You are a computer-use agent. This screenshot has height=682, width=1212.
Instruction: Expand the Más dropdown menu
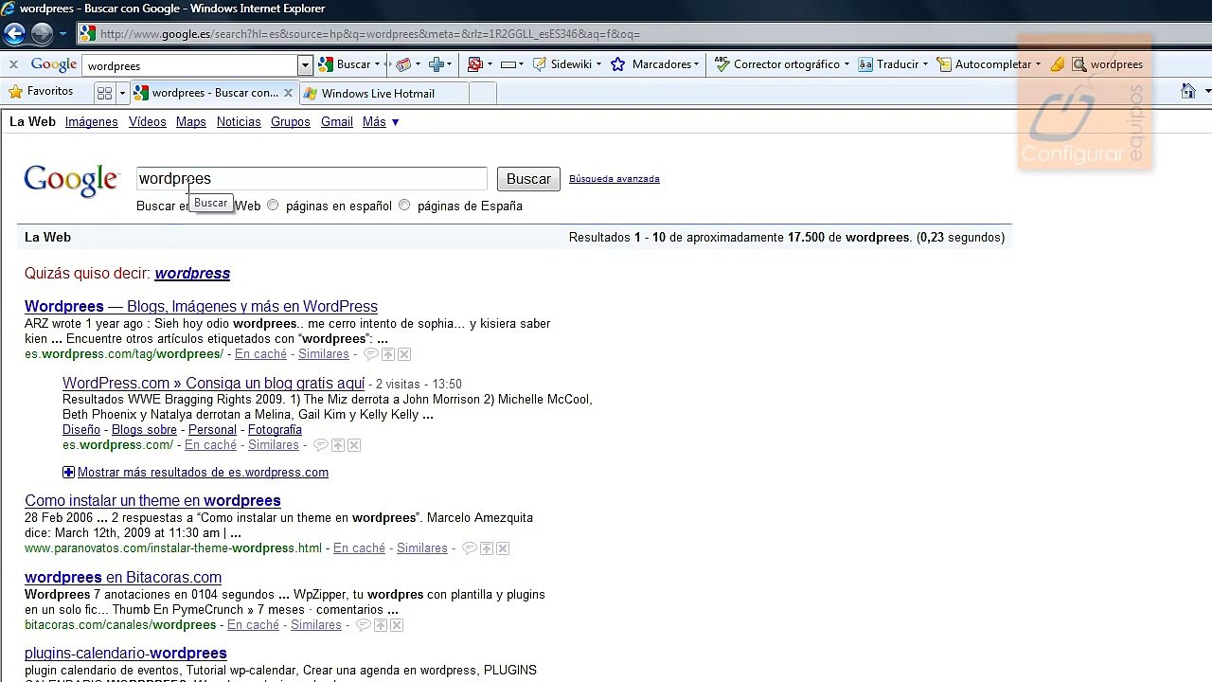tap(381, 122)
